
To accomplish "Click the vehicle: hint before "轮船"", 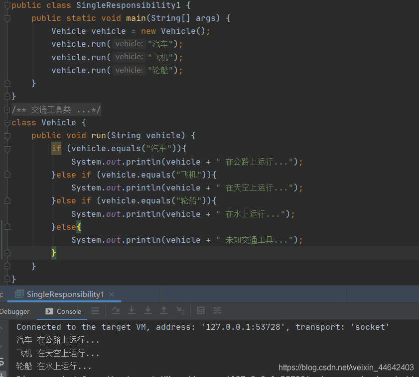I will click(x=129, y=70).
